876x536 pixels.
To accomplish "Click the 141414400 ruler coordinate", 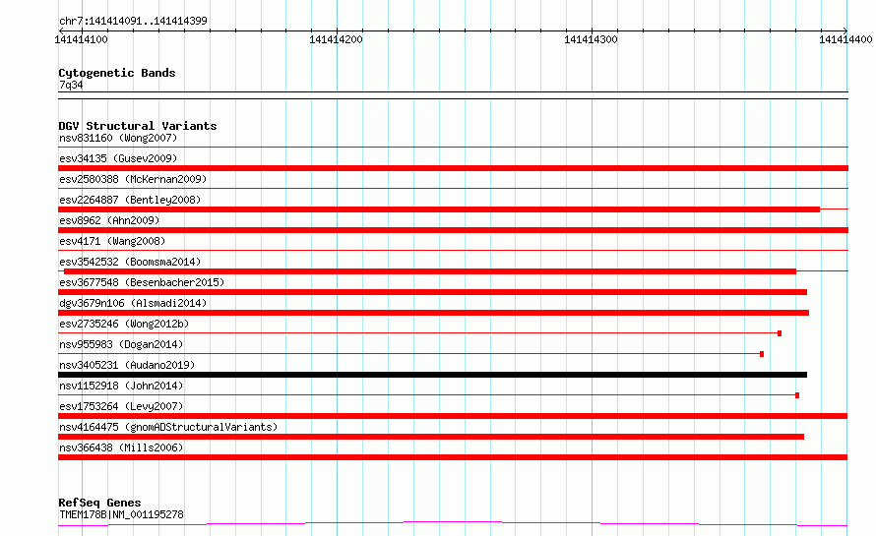I will [845, 39].
